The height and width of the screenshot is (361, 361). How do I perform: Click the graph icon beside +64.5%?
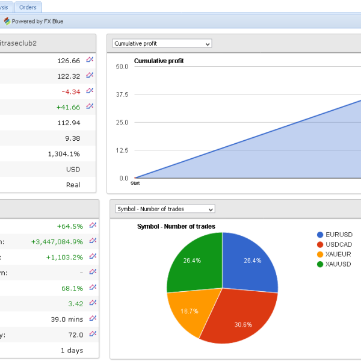(93, 226)
